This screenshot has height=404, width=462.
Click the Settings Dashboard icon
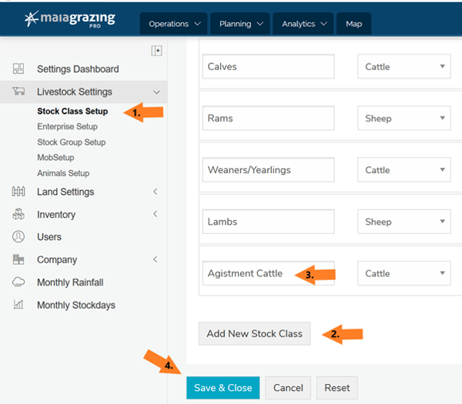tap(18, 69)
